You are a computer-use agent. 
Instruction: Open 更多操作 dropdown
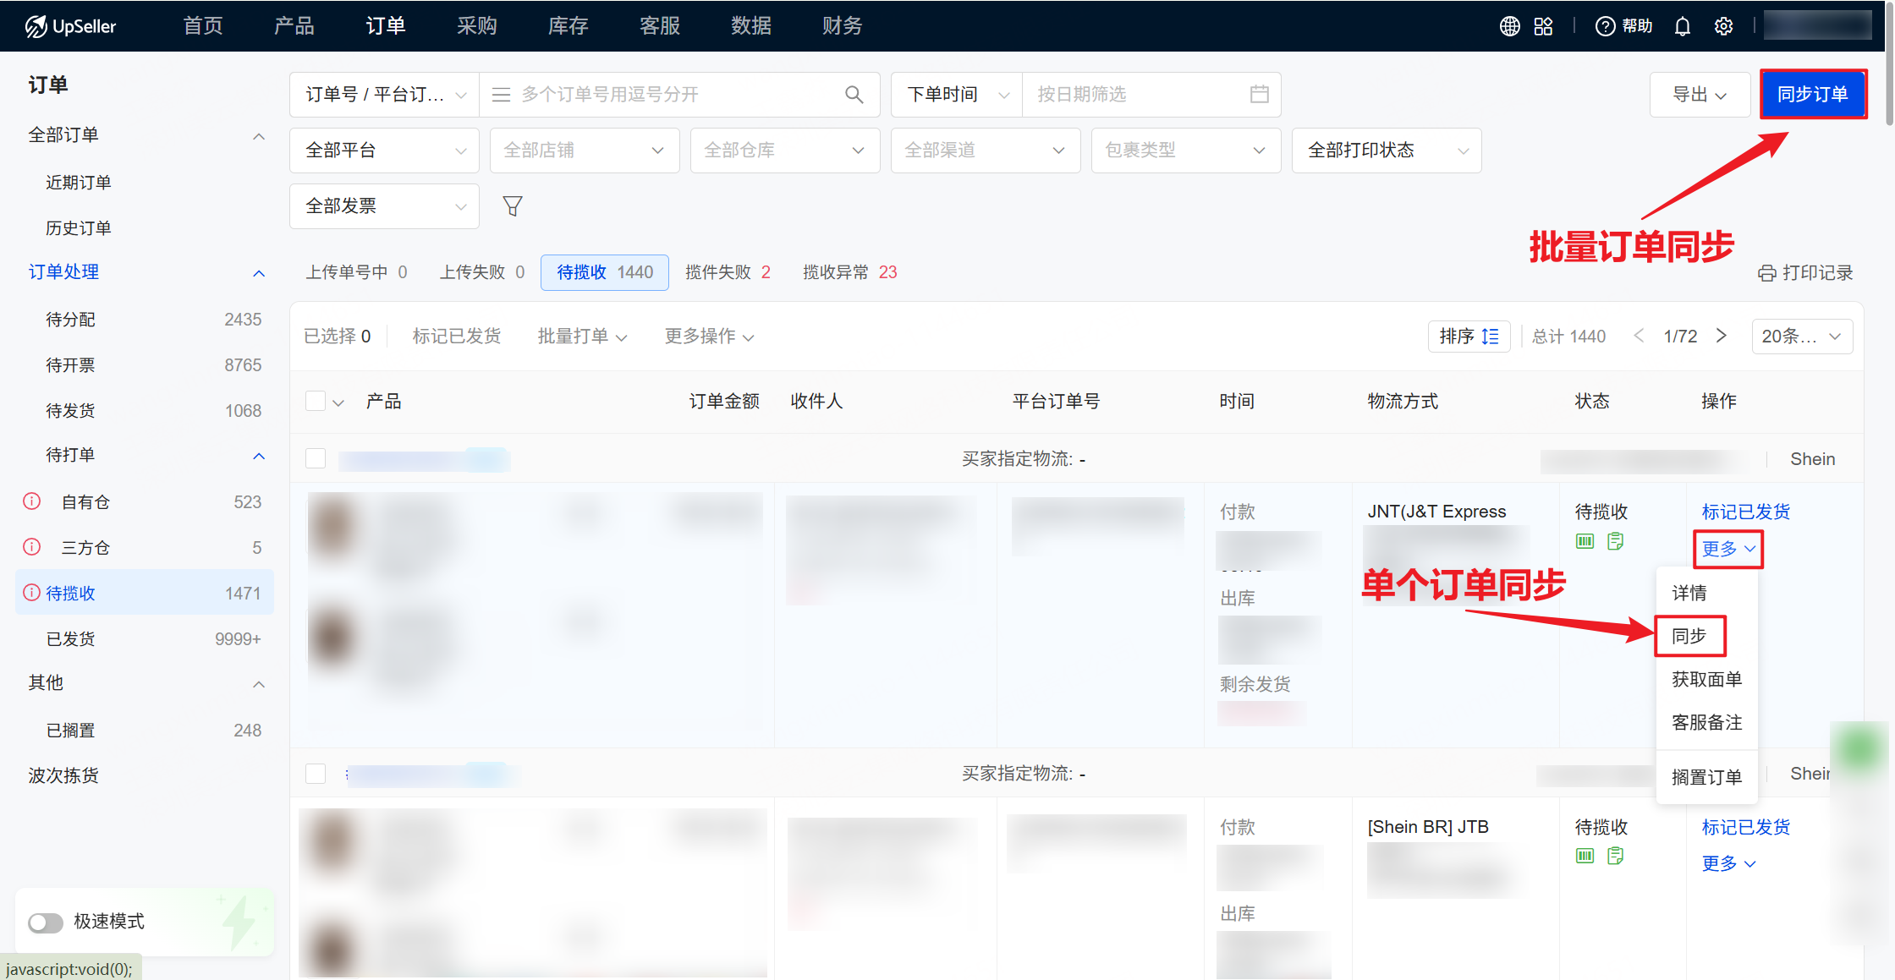pyautogui.click(x=709, y=337)
